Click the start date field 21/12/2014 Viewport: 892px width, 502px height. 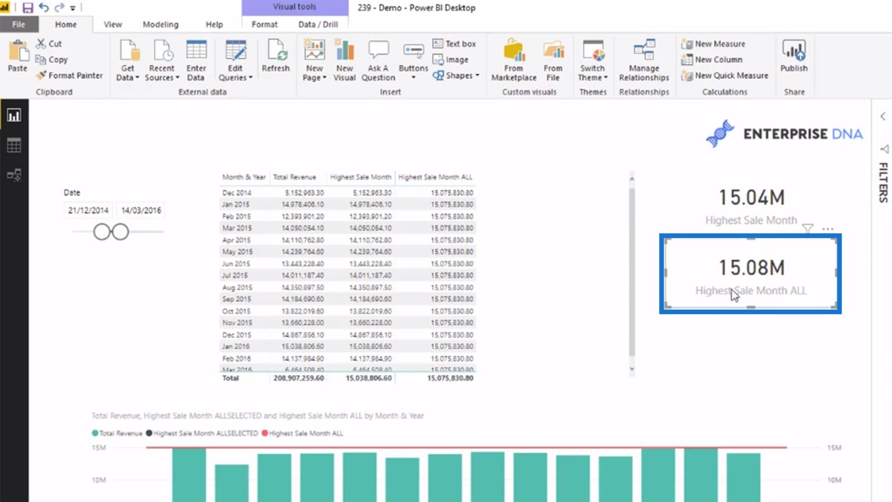(x=88, y=210)
